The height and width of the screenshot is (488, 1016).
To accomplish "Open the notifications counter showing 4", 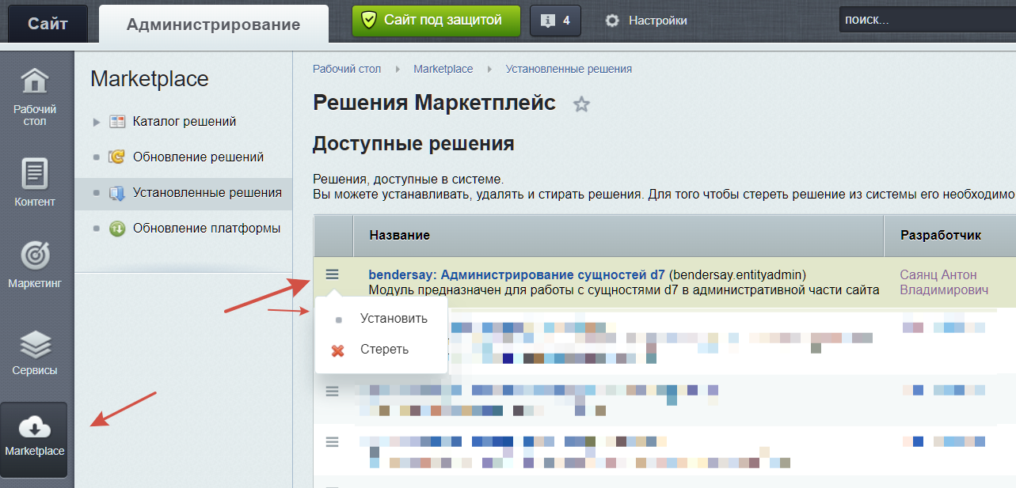I will coord(555,21).
